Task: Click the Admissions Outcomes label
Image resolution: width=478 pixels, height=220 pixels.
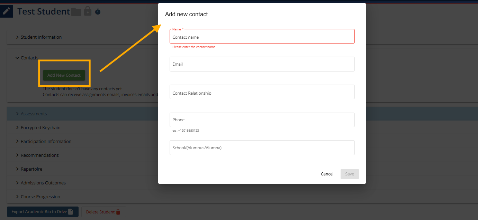Action: coord(43,183)
